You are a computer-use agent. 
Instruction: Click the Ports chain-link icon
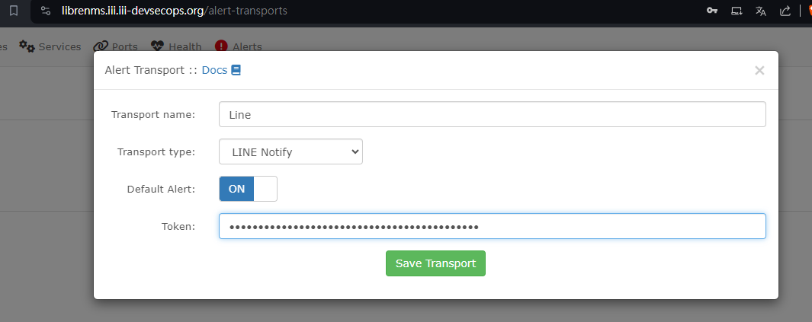tap(101, 46)
